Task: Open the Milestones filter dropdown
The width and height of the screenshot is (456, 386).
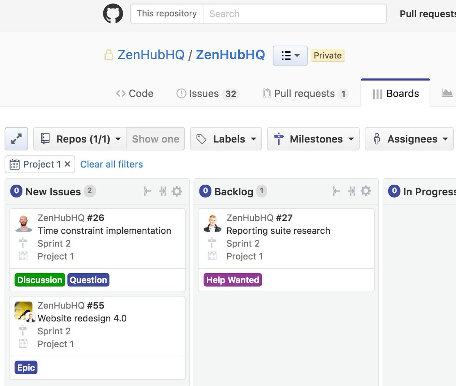Action: click(313, 139)
